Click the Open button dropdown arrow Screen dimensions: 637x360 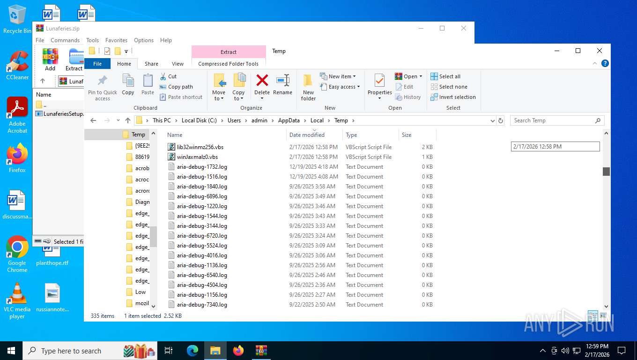point(421,76)
